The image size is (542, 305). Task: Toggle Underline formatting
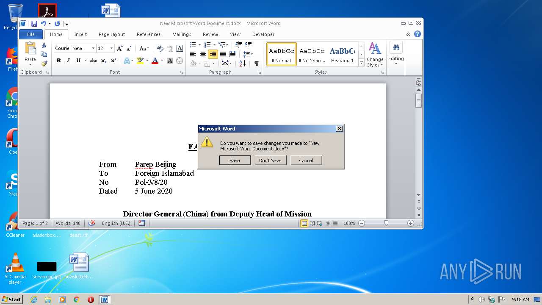point(78,61)
